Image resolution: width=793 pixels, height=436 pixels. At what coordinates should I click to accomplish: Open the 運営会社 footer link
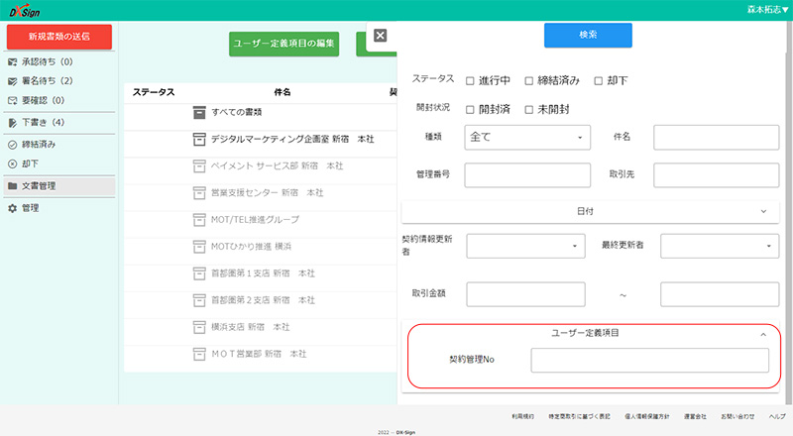tap(695, 416)
